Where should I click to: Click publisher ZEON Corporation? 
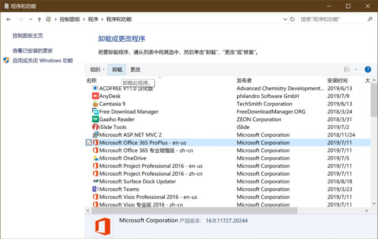click(259, 119)
